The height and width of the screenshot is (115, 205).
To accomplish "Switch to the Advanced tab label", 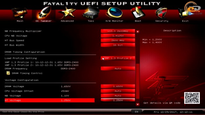I will point(67,21).
